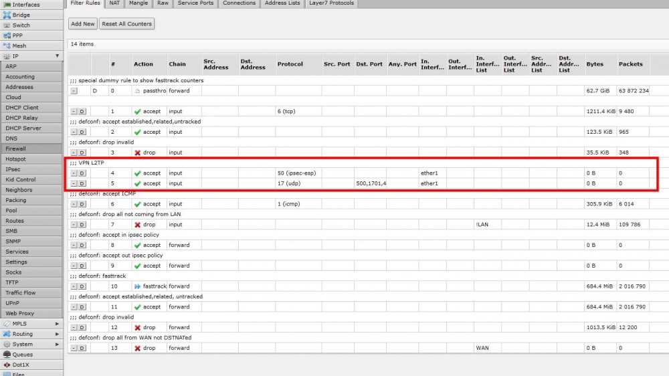Screen dimensions: 669x376
Task: Open the Bridge menu icon
Action: tap(7, 15)
